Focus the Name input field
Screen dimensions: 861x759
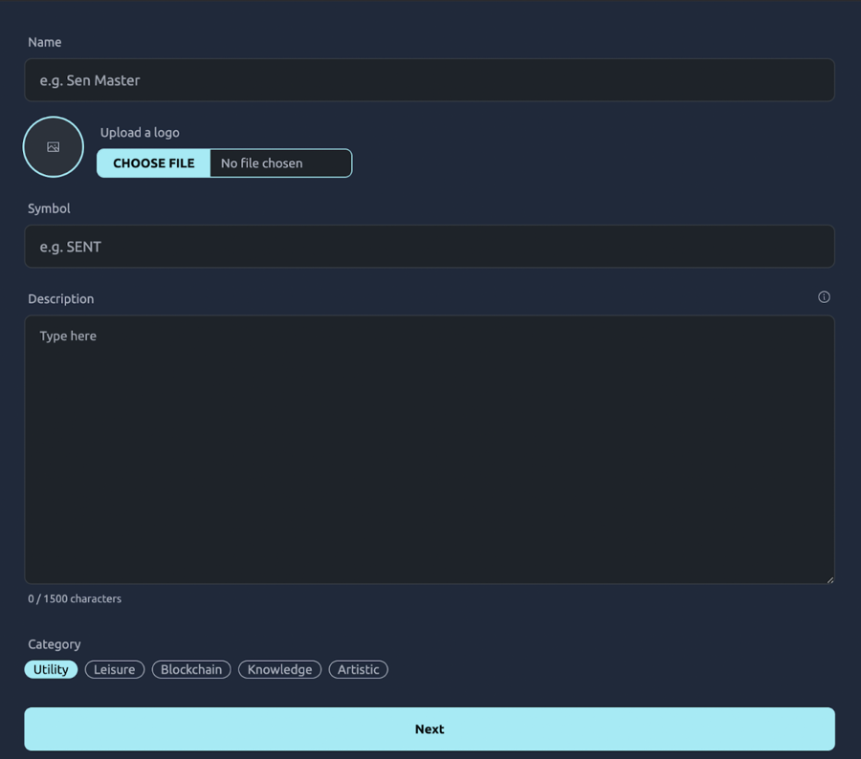click(x=430, y=80)
